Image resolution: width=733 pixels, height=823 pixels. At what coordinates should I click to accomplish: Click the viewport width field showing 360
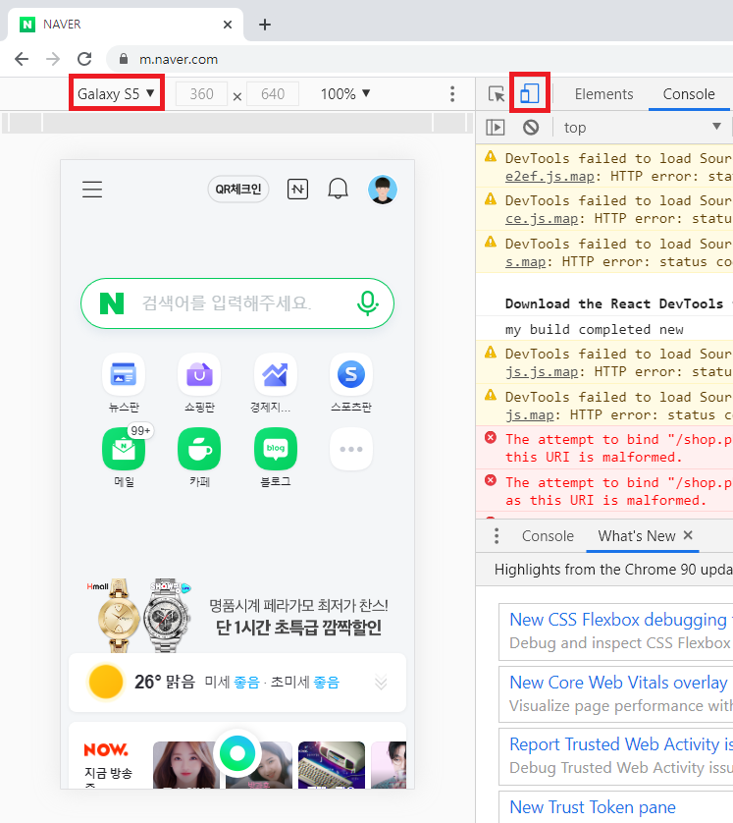[x=201, y=94]
